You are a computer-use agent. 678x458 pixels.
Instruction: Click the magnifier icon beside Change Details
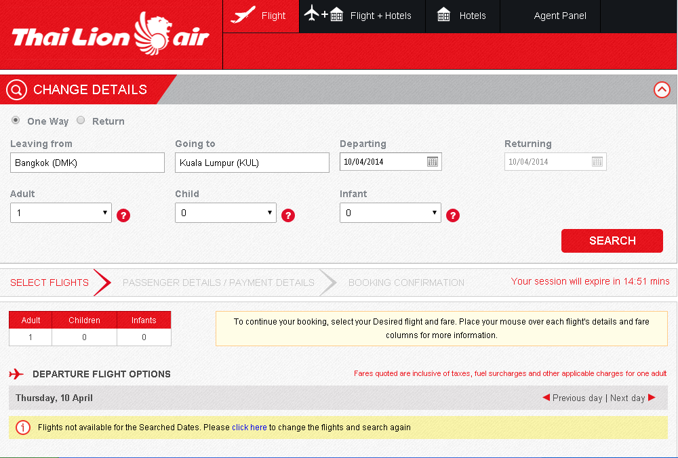coord(16,90)
